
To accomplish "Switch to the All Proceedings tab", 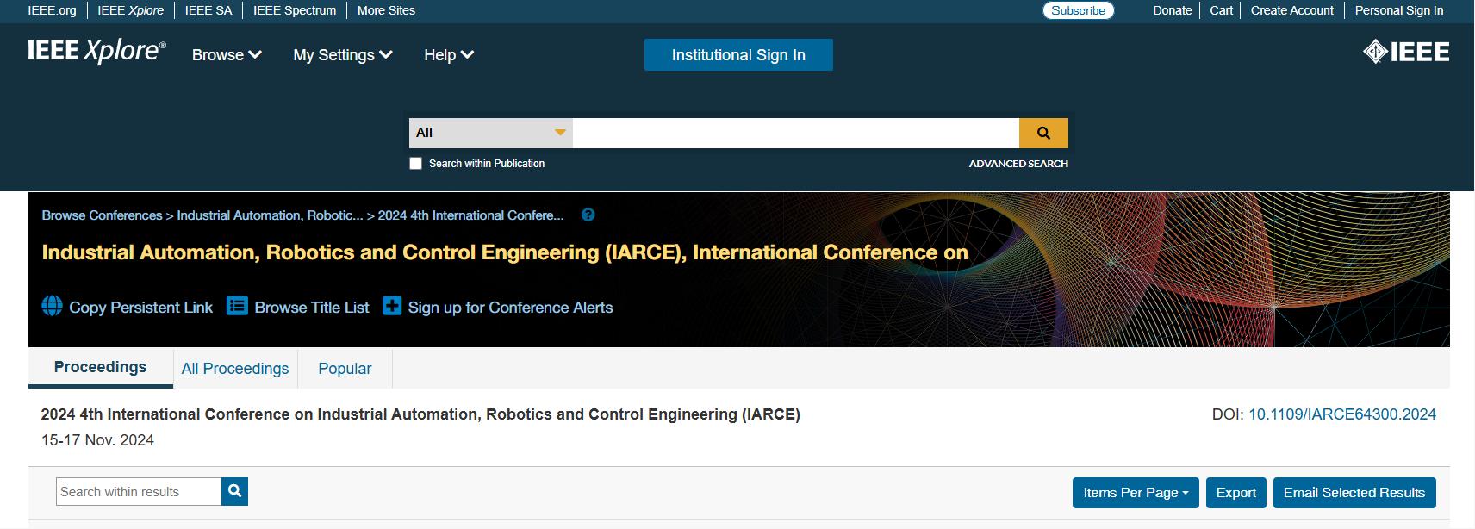I will (235, 369).
